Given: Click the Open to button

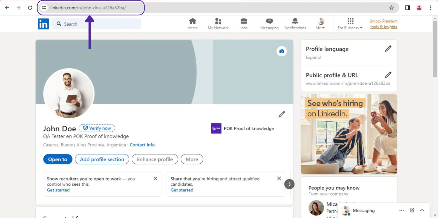Looking at the screenshot, I should [58, 159].
